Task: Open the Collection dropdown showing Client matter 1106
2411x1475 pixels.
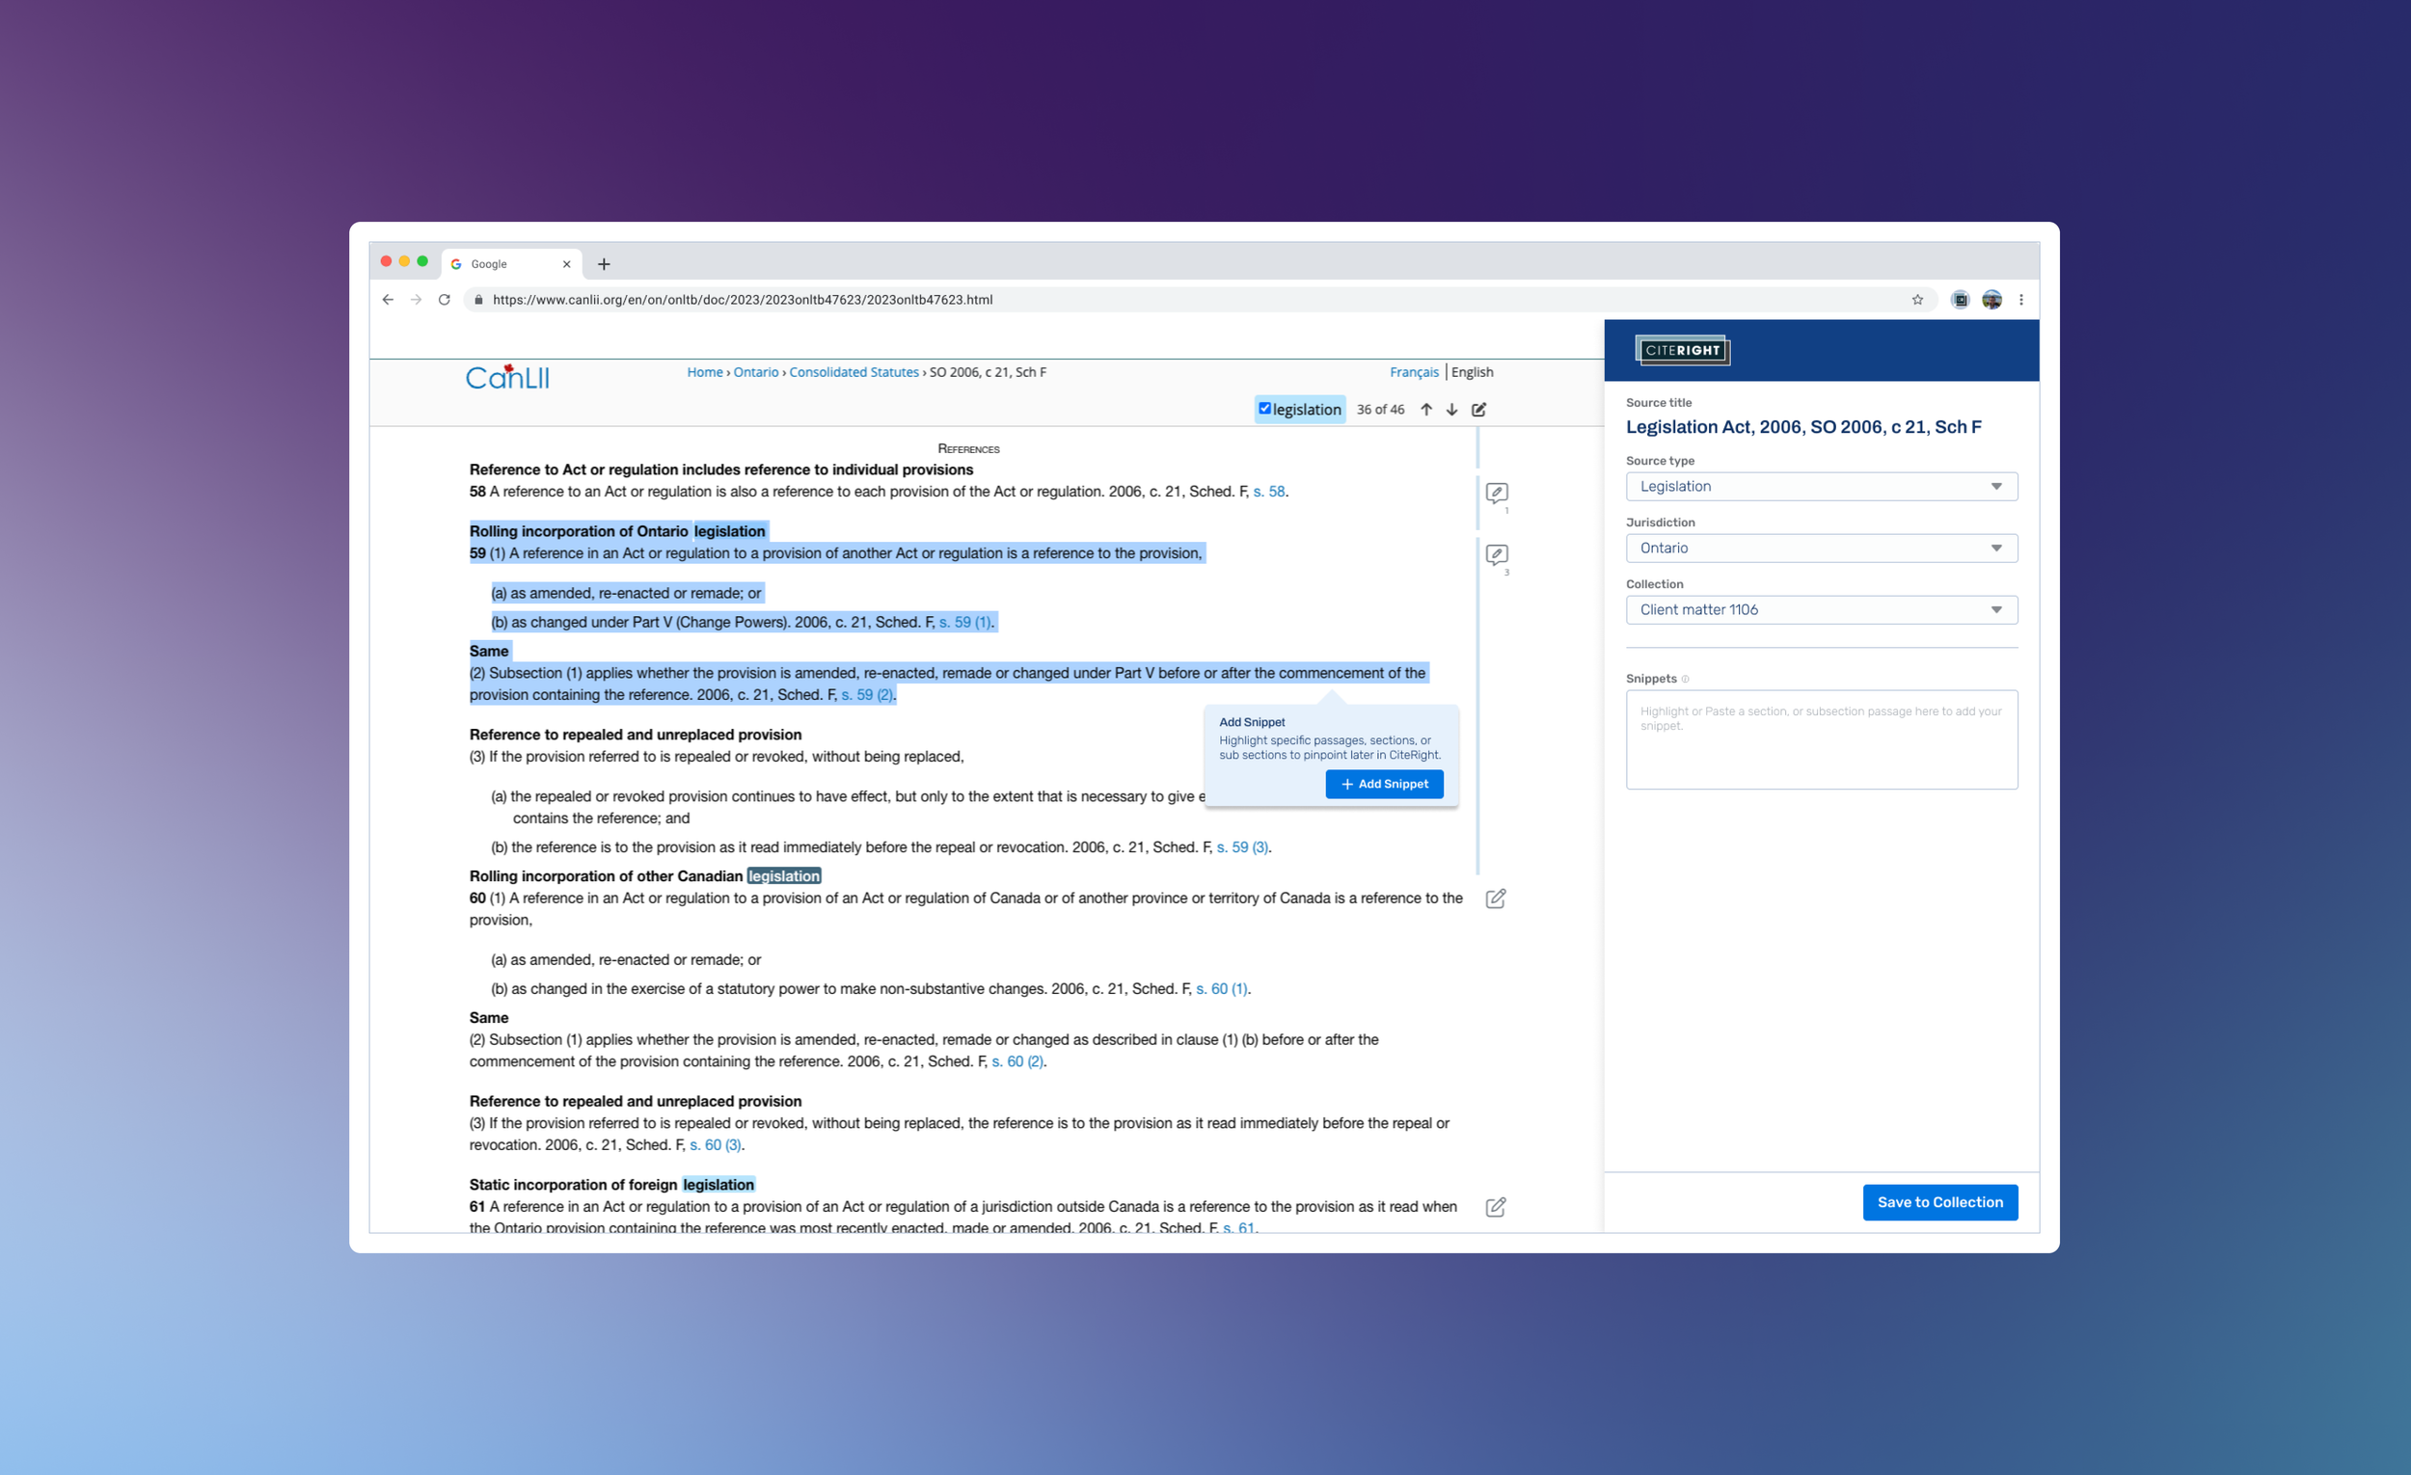Action: pyautogui.click(x=1821, y=609)
